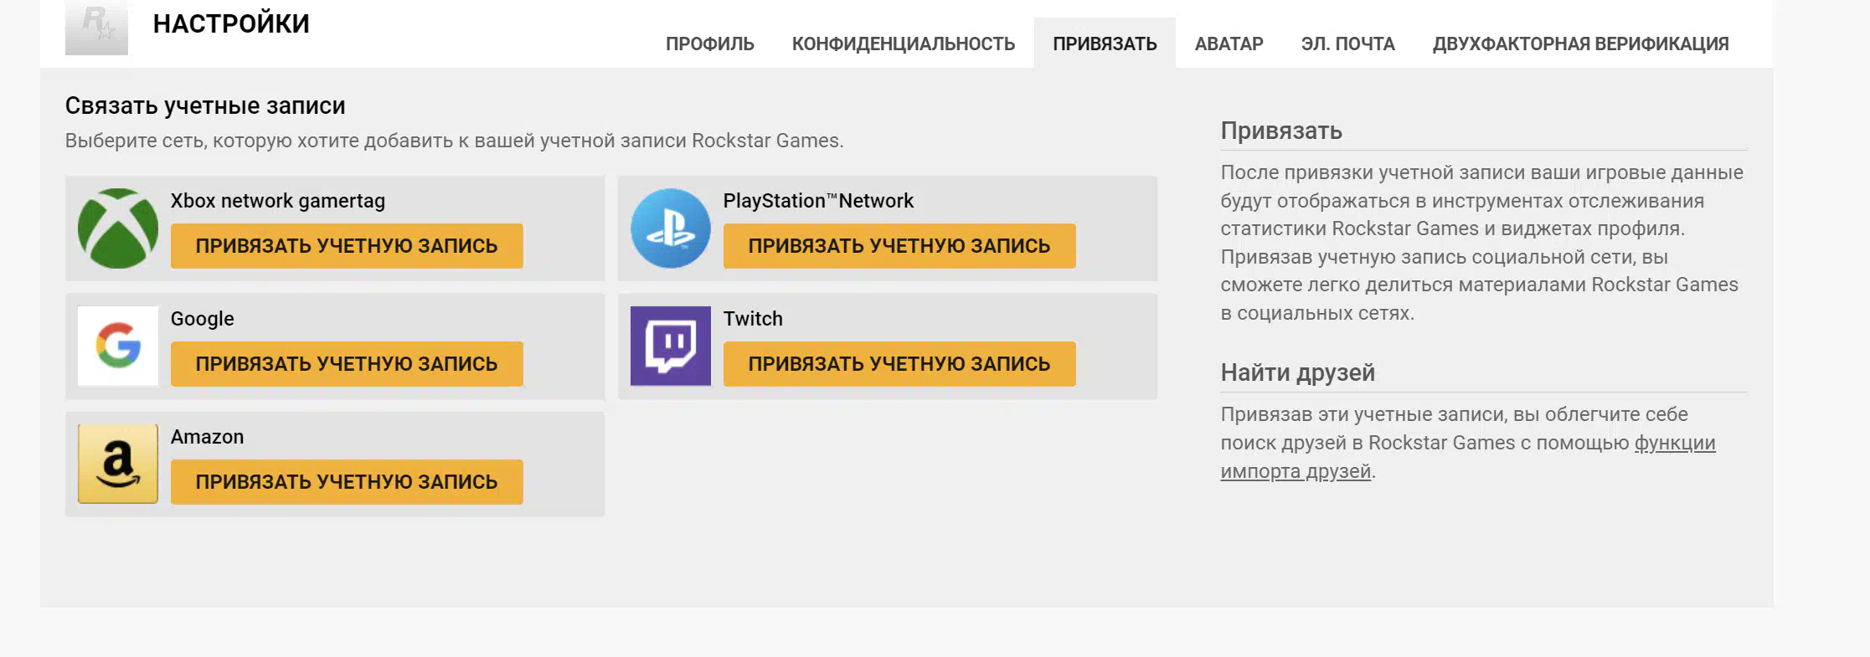Screen dimensions: 1870x657
Task: Click the Amazon label text
Action: coord(208,437)
